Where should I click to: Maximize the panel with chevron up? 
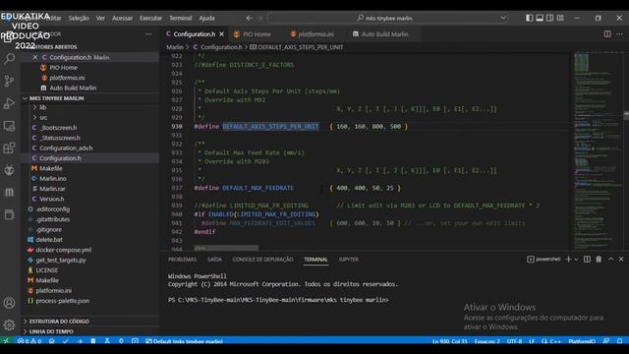(610, 260)
